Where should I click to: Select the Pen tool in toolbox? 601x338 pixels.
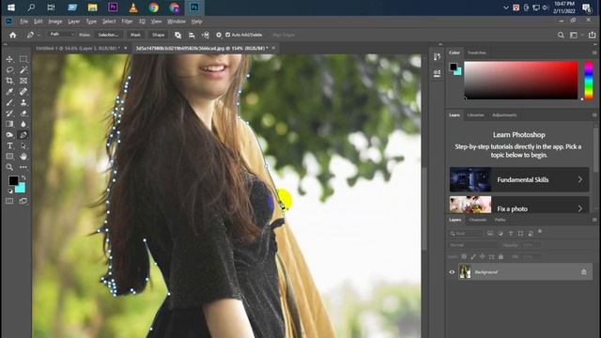click(x=23, y=135)
